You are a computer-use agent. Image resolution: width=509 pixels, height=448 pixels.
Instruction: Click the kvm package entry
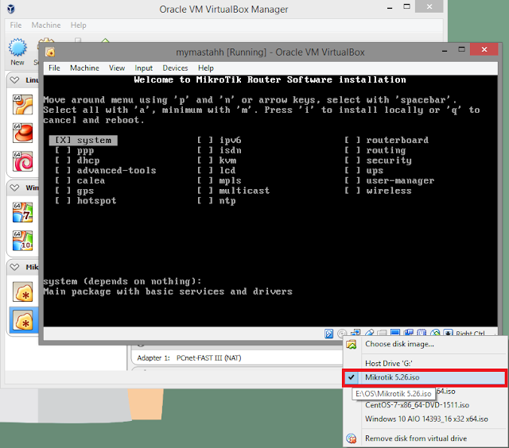217,160
